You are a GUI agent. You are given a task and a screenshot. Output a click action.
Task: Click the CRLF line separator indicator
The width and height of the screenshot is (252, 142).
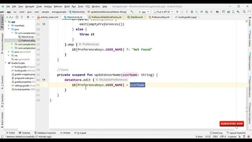pos(215,137)
